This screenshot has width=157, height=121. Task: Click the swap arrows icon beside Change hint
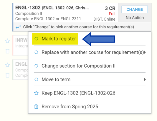[x=18, y=27]
